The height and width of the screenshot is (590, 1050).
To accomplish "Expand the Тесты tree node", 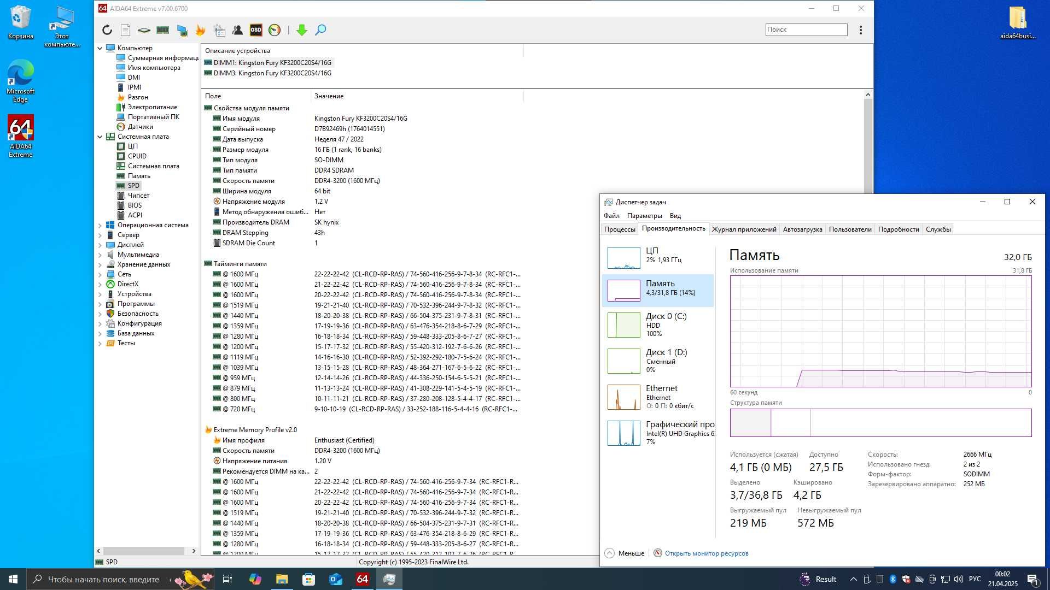I will [x=100, y=343].
